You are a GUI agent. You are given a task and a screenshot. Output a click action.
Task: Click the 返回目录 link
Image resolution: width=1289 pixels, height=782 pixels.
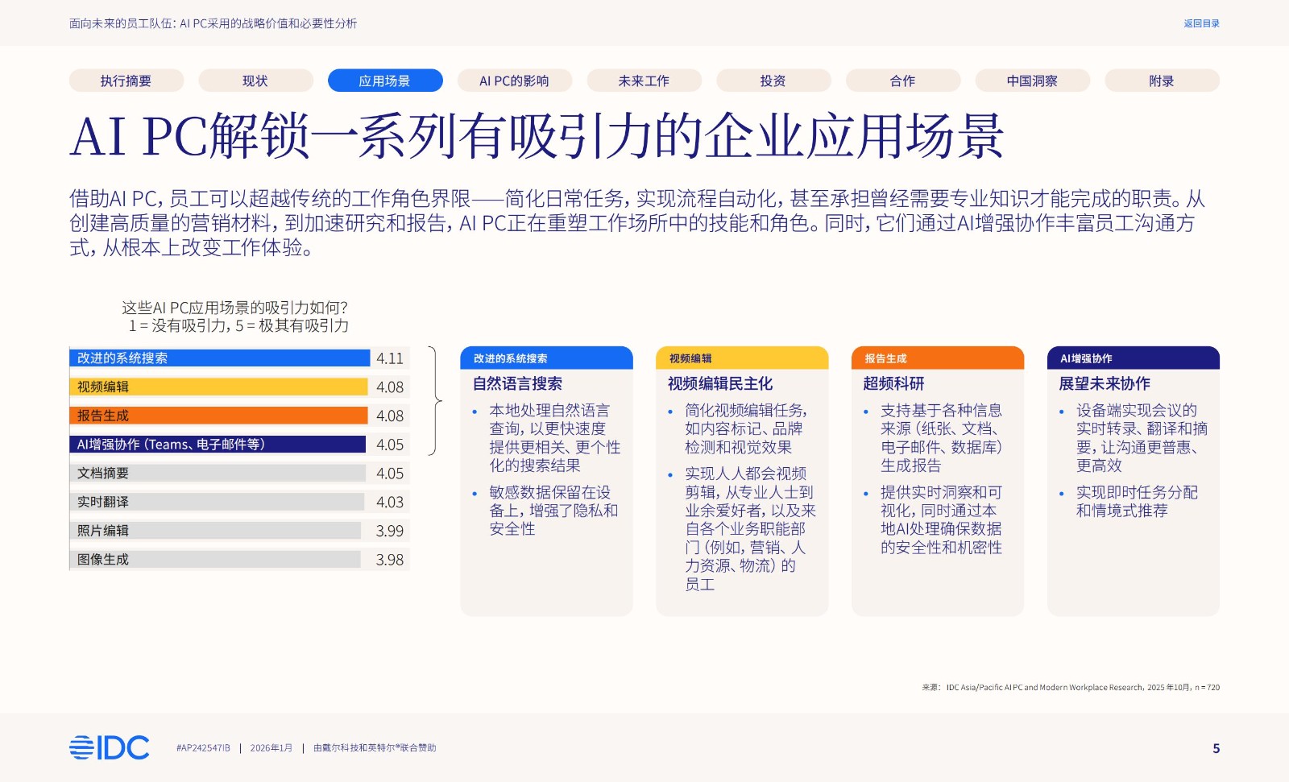[1201, 23]
